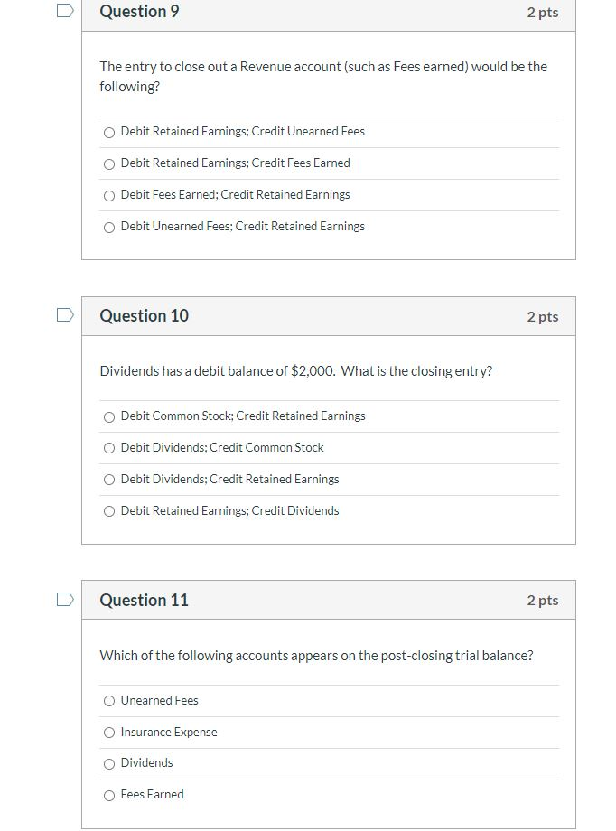Flag Question 10 using the pin icon
This screenshot has width=616, height=831.
pyautogui.click(x=62, y=313)
